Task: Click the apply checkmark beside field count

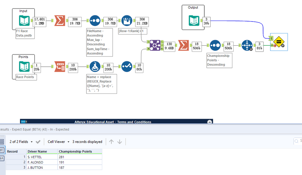Action: point(38,141)
